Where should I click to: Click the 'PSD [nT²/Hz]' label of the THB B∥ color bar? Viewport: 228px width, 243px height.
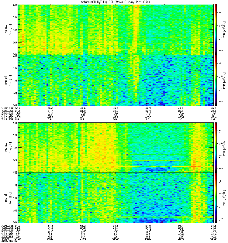tap(224, 80)
